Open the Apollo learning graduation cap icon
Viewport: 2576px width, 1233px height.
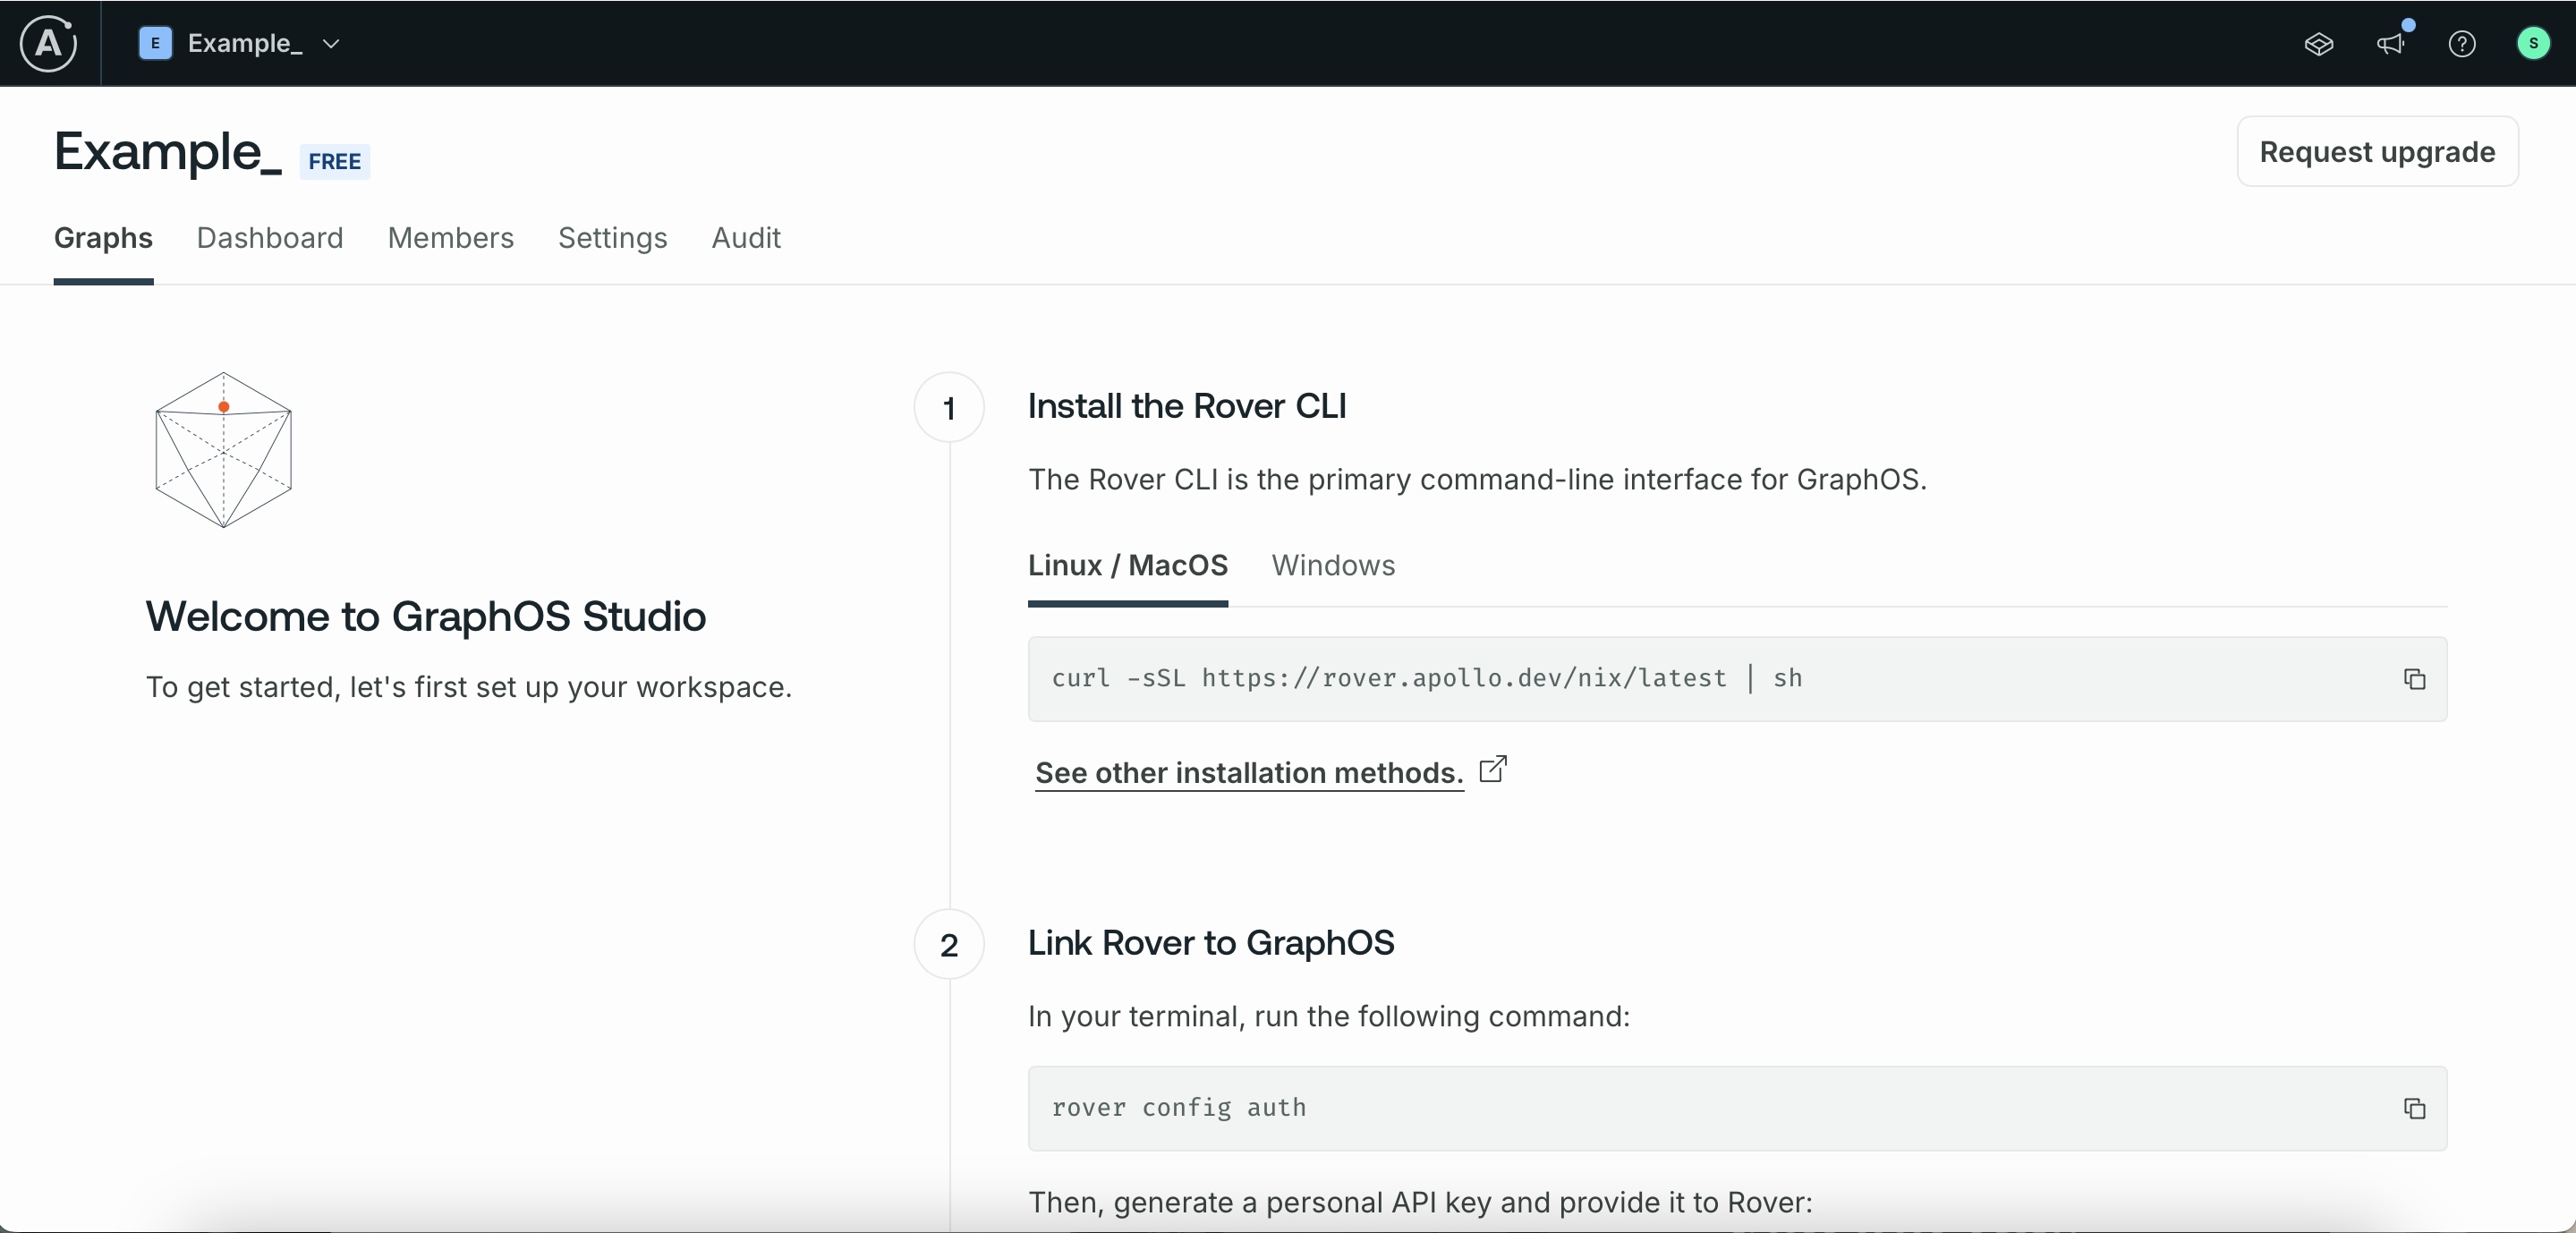(2318, 44)
